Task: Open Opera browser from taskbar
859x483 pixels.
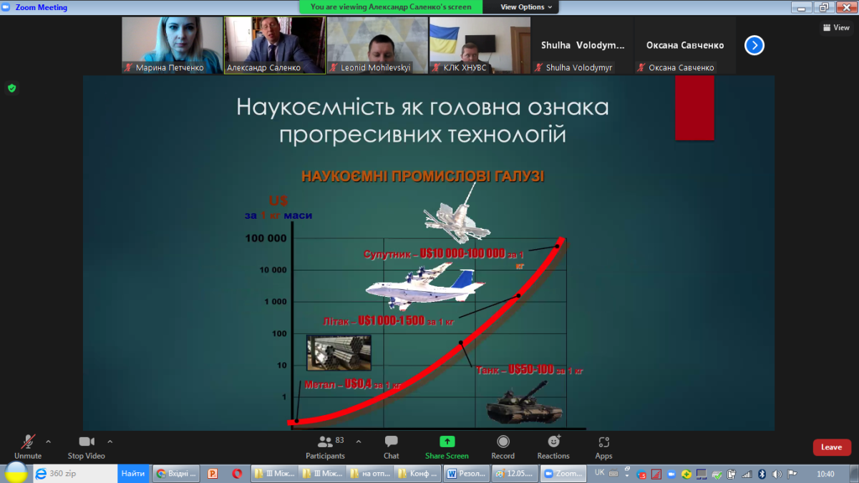Action: [237, 474]
